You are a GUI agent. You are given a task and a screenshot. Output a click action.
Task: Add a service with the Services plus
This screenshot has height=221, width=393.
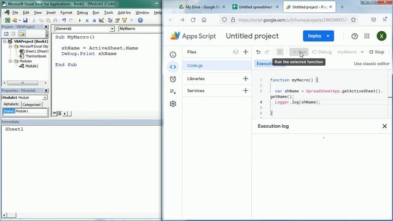point(246,90)
